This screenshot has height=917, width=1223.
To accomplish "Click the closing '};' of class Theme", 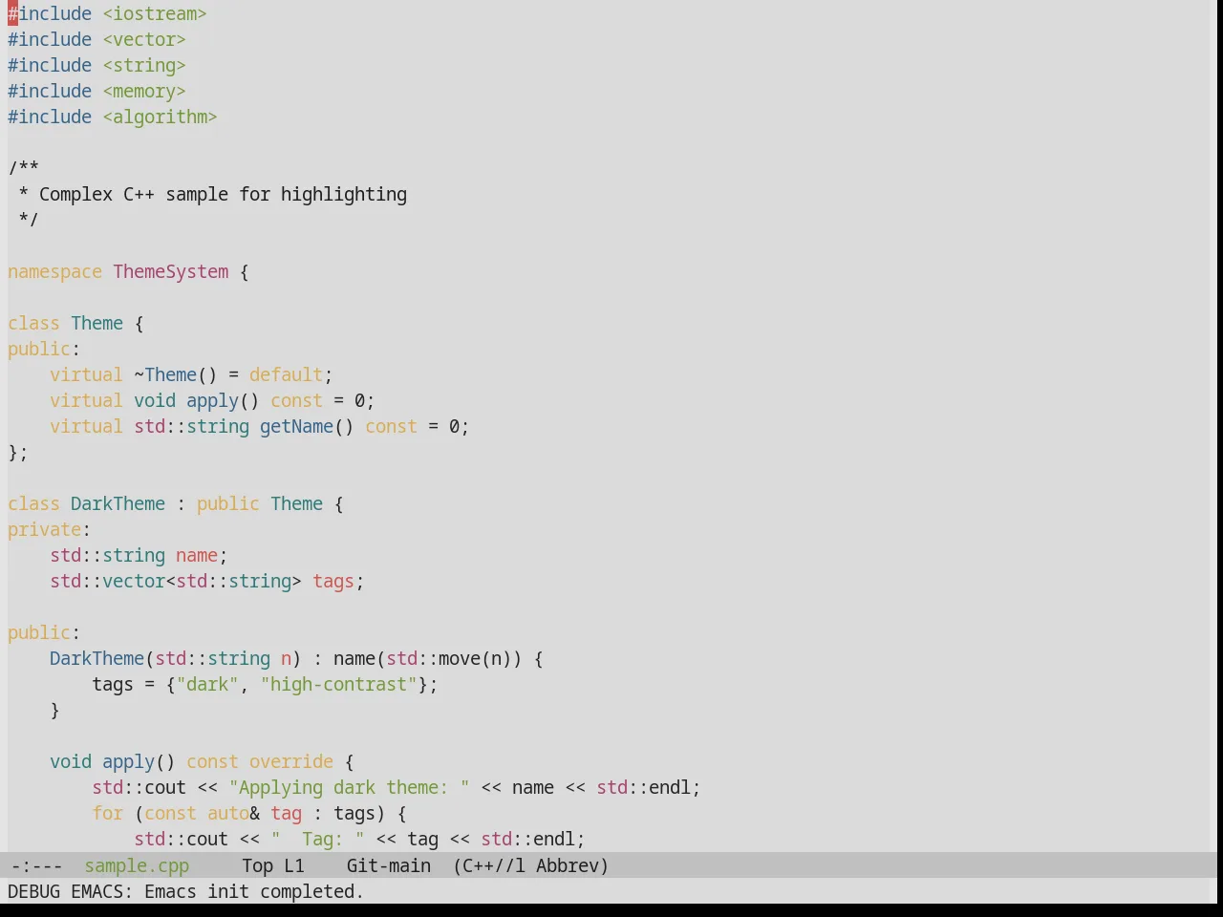I will [x=18, y=452].
